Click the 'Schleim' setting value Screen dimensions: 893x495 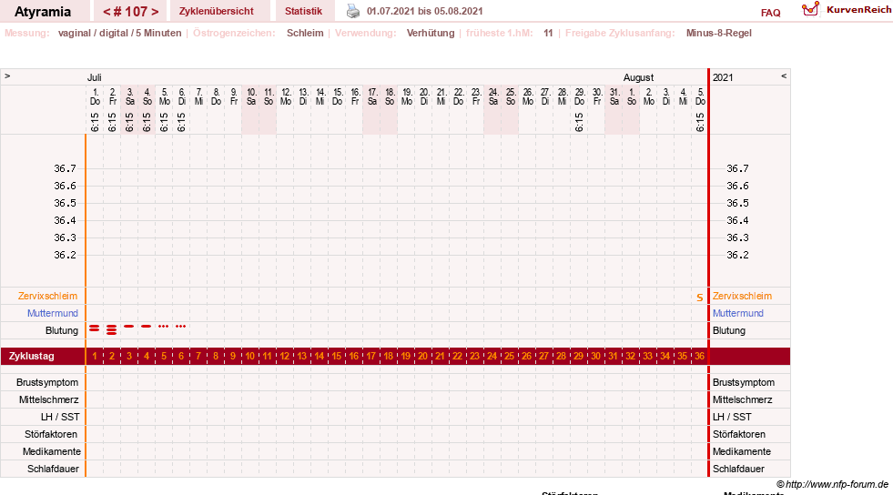[305, 33]
